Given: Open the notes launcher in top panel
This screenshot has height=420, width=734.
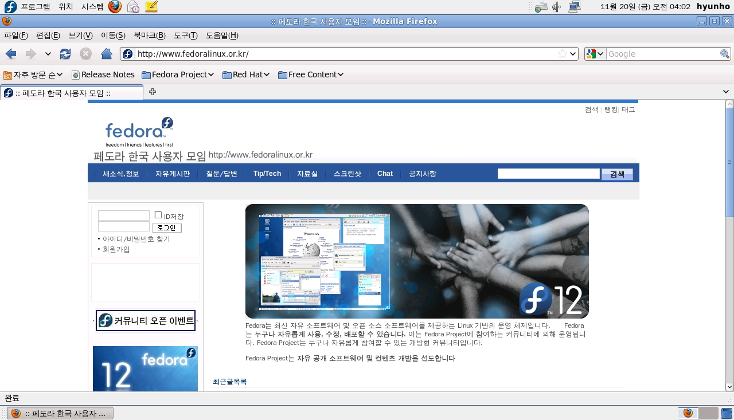Looking at the screenshot, I should pyautogui.click(x=151, y=7).
